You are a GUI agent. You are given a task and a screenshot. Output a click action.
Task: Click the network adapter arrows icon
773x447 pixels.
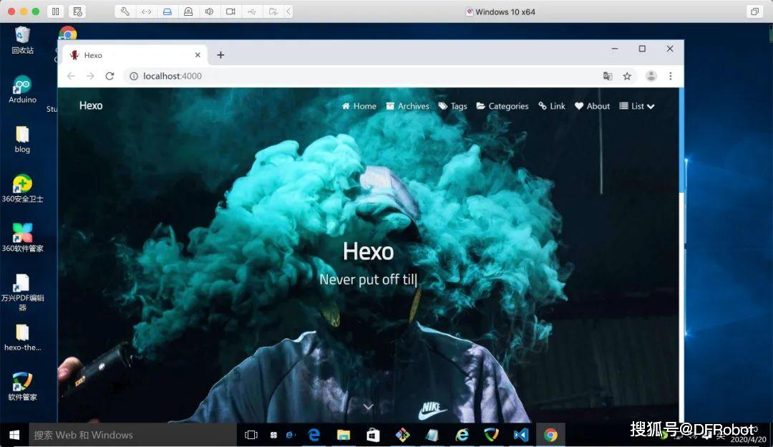point(147,11)
